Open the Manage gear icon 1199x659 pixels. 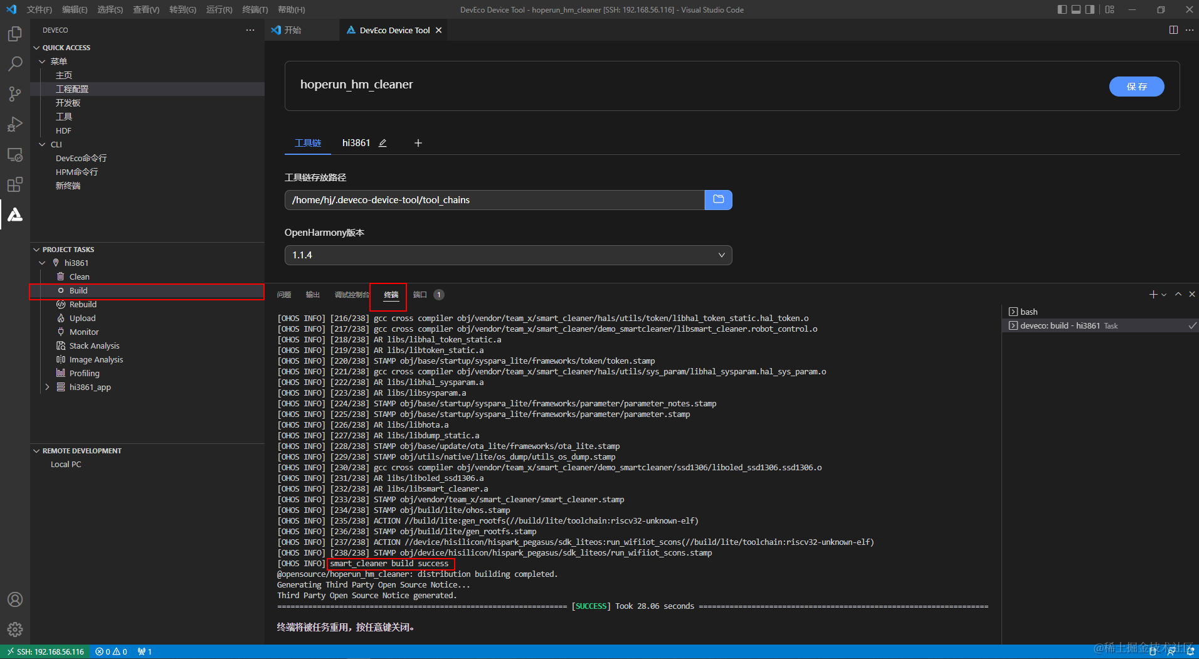[x=15, y=629]
